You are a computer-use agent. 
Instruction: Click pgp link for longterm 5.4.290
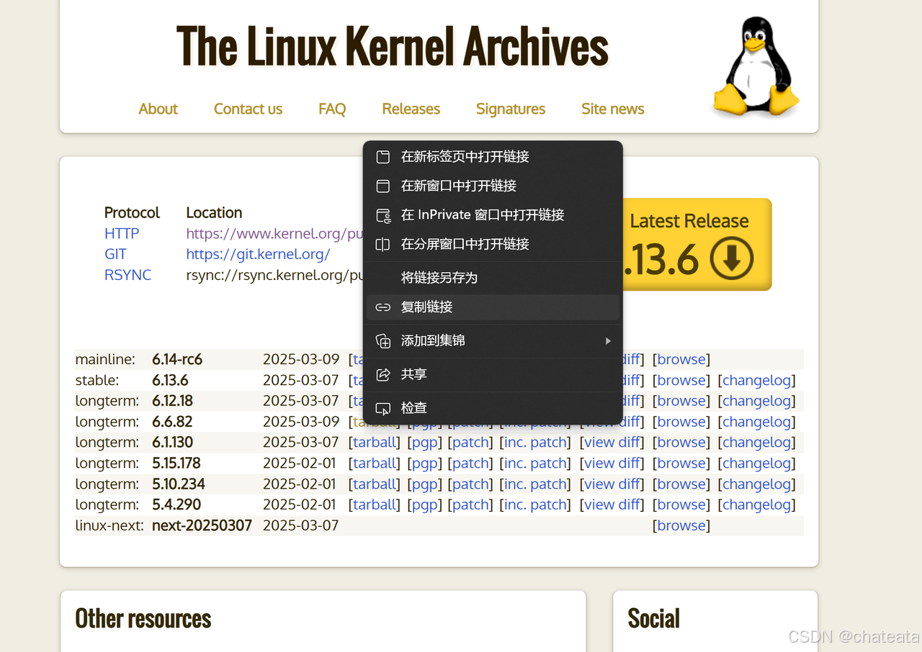[x=424, y=505]
